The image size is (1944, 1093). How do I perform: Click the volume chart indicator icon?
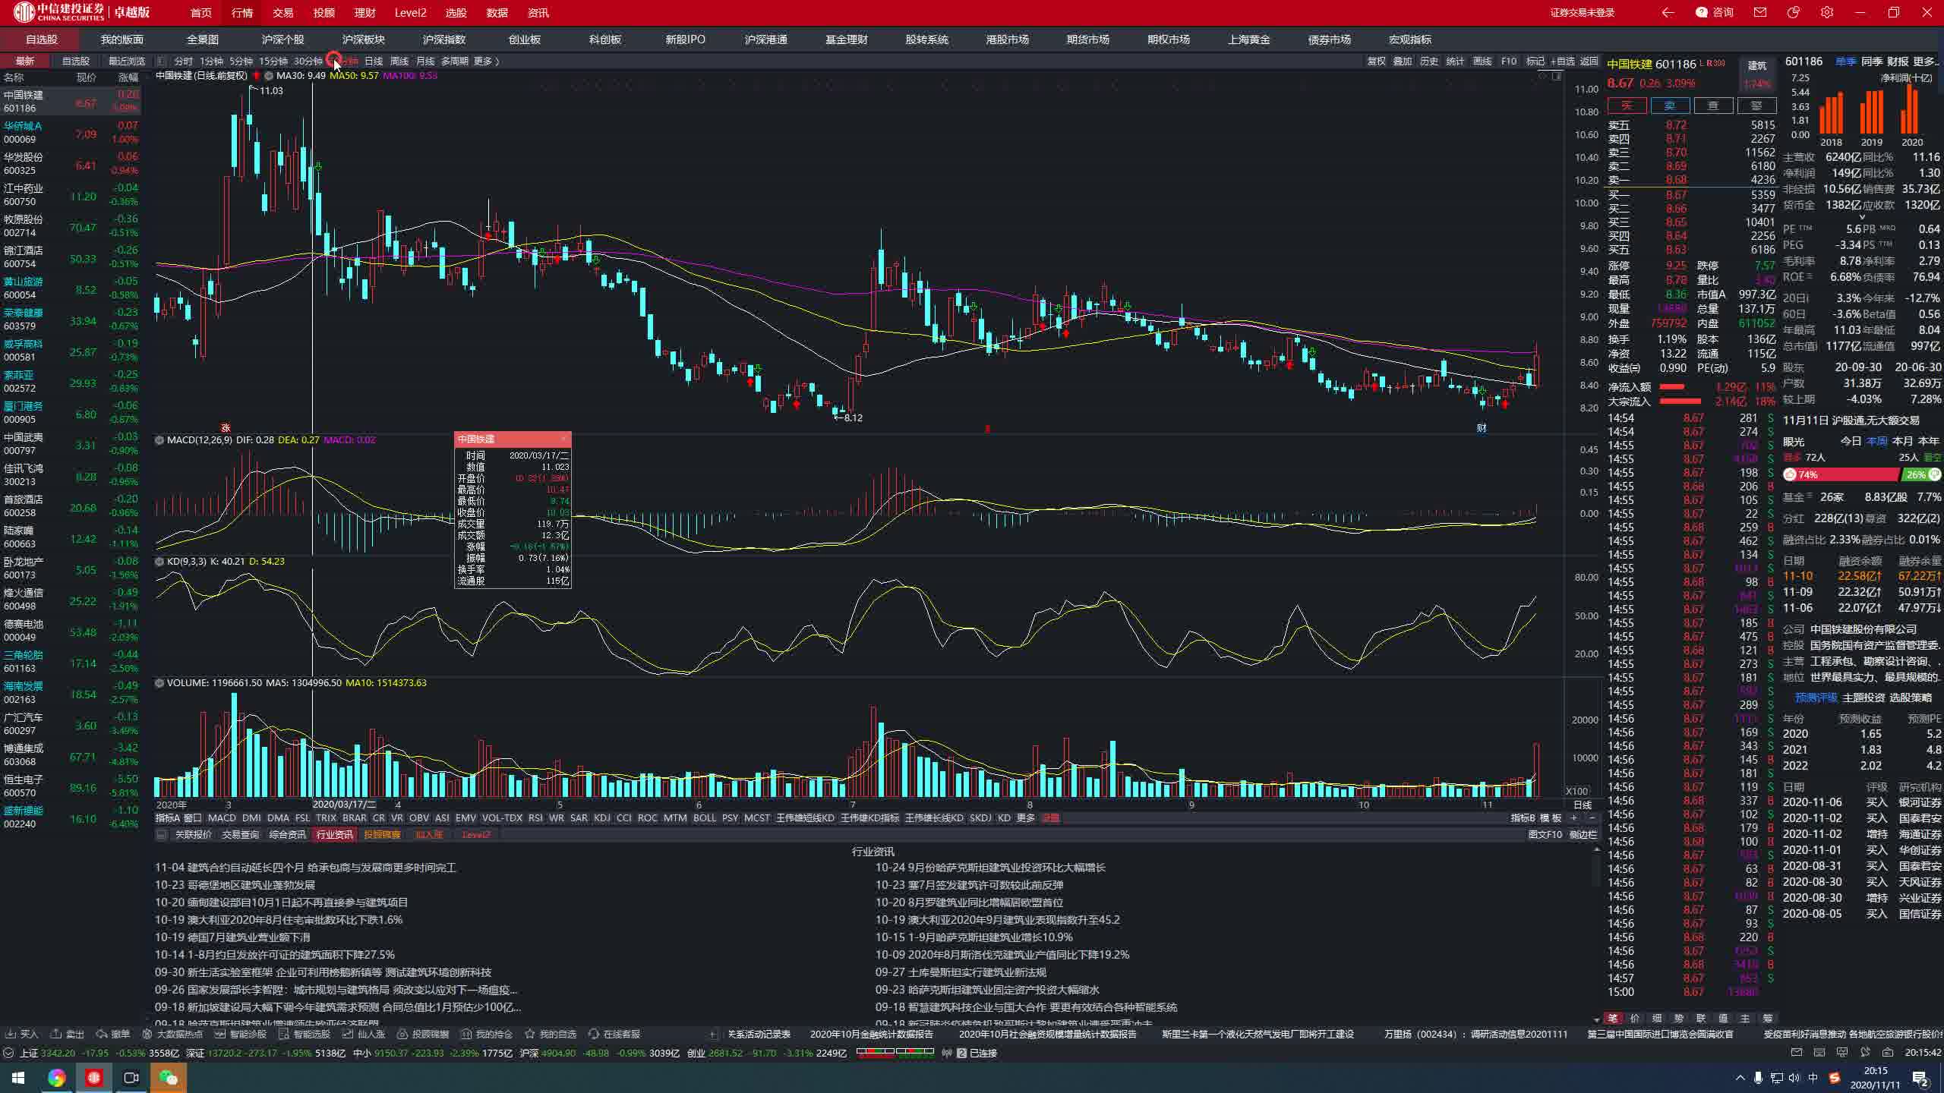pos(156,682)
